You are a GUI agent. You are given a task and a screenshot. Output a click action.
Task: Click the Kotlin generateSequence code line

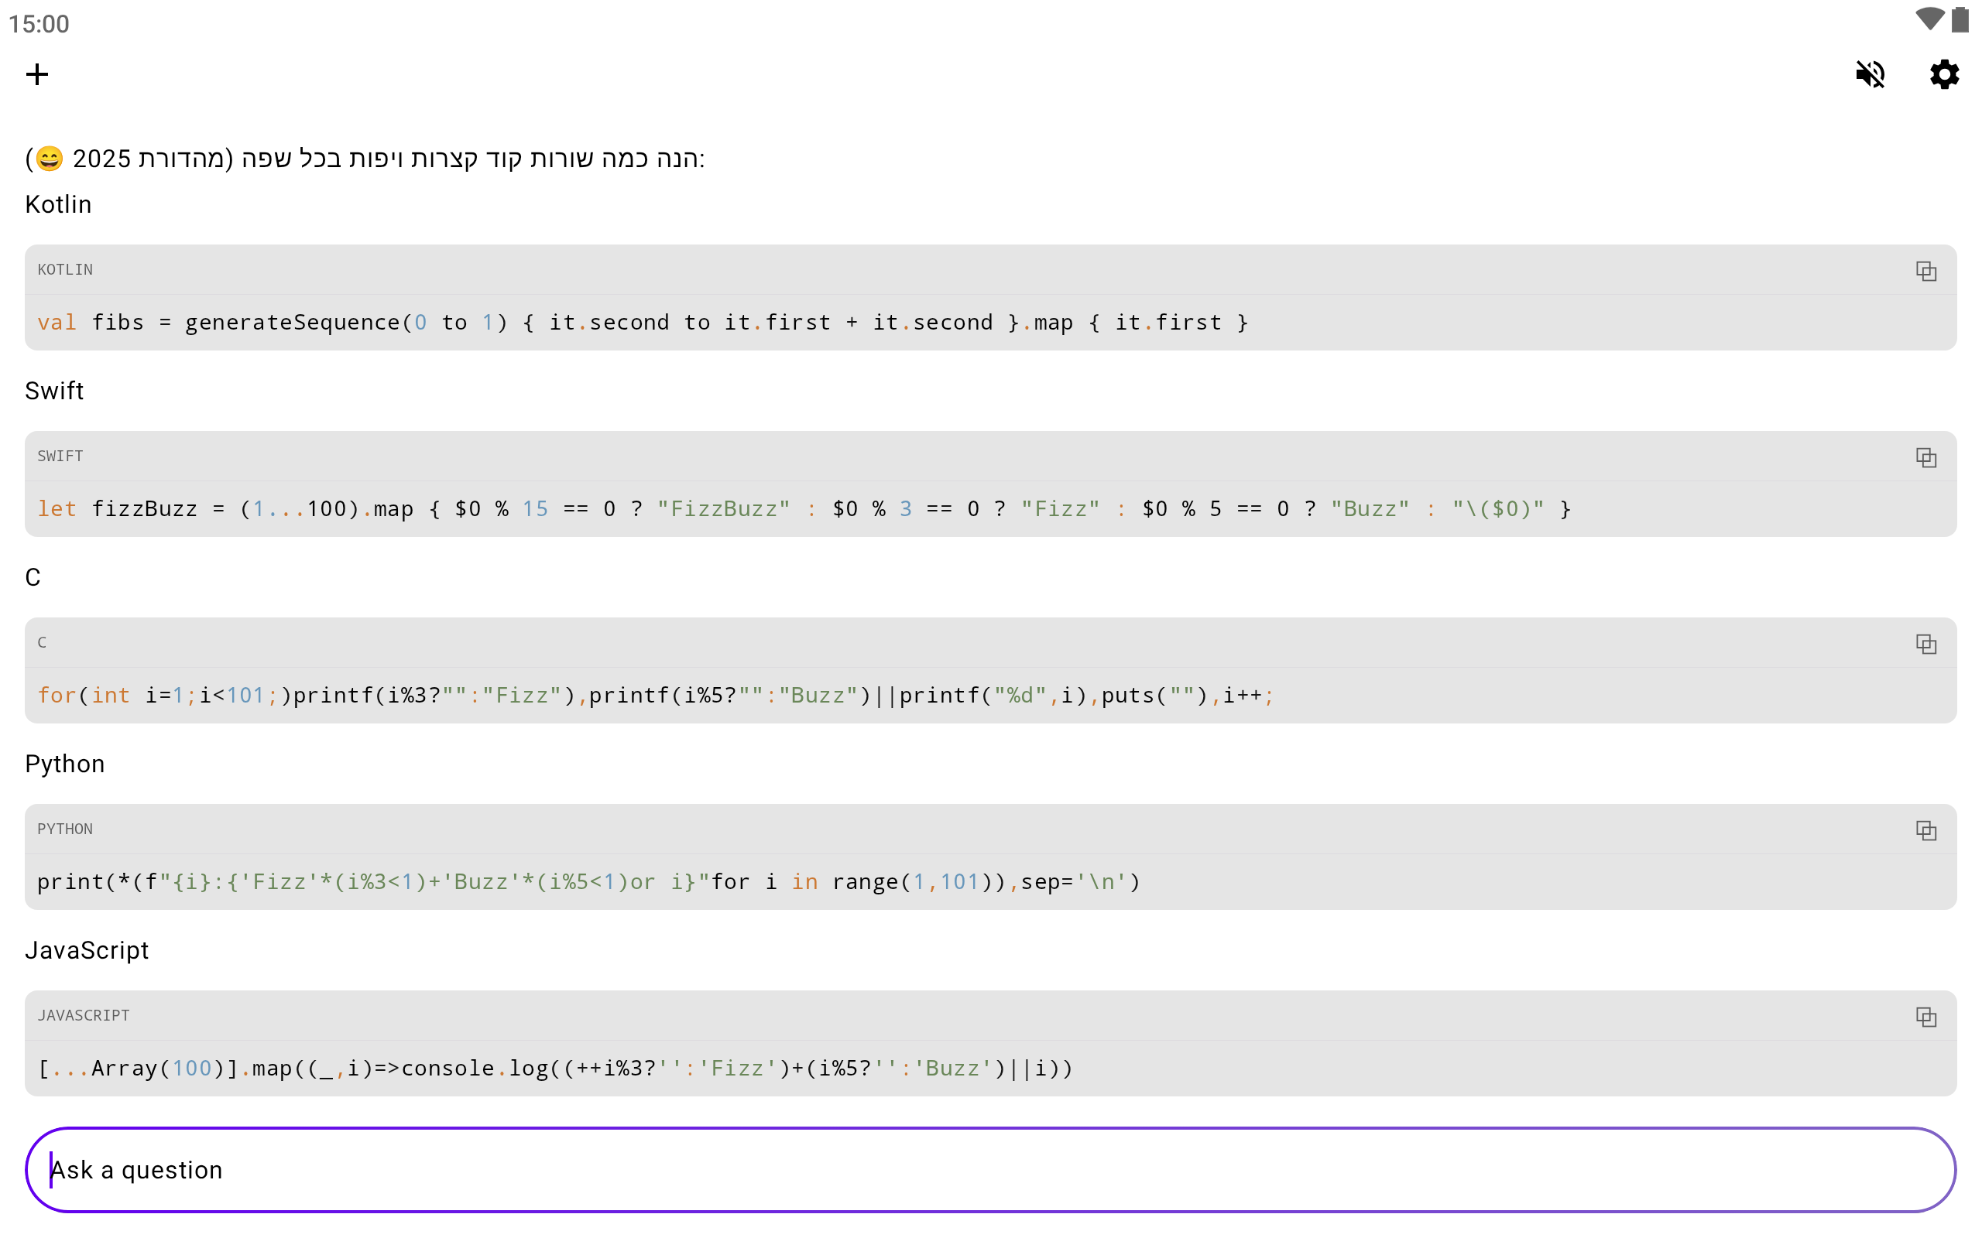(x=643, y=323)
